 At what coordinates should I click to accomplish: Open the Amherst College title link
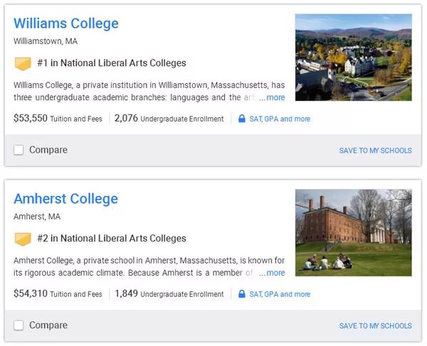coord(65,199)
